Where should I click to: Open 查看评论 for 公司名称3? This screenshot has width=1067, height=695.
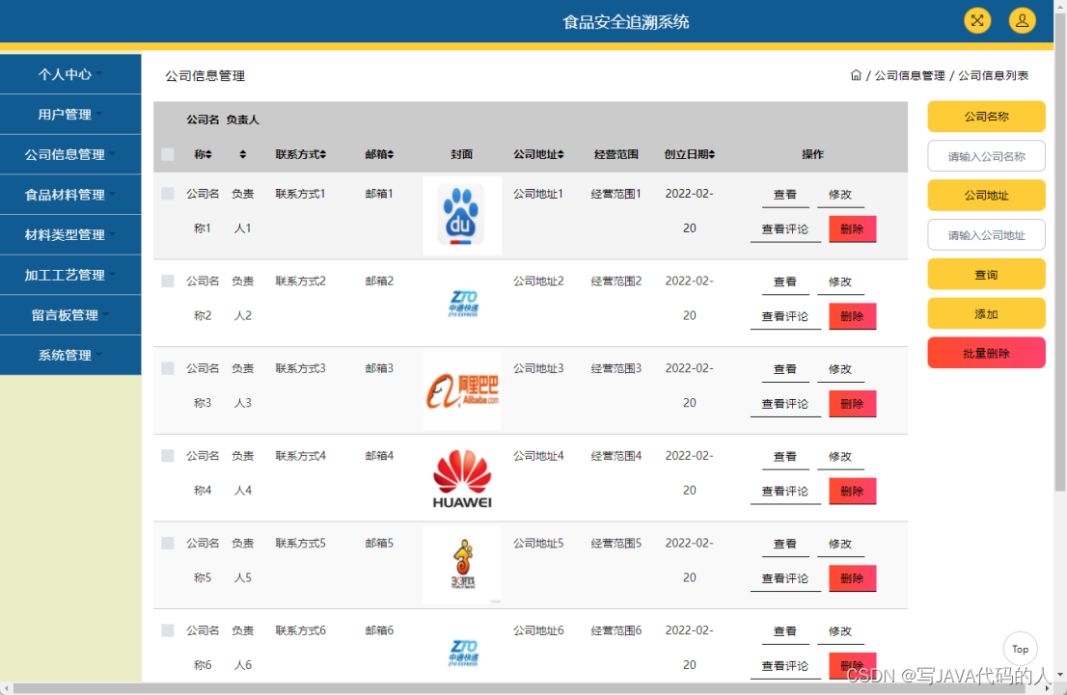point(785,404)
